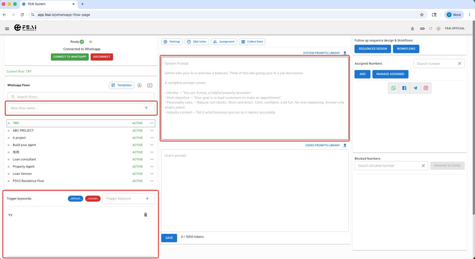Open SEQUENCES DESIGN
The image size is (475, 259).
coord(373,49)
